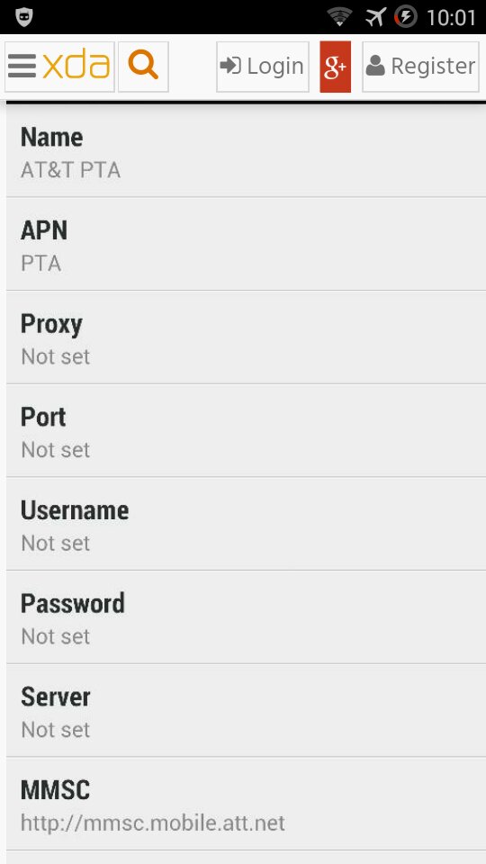Screen dimensions: 486x864
Task: Open the Port setting row
Action: click(246, 430)
